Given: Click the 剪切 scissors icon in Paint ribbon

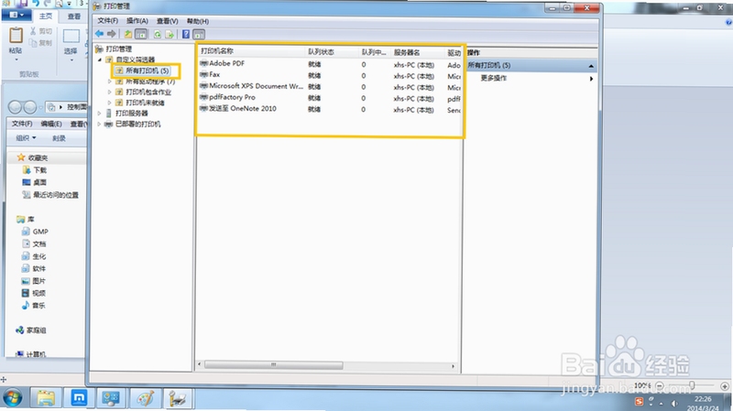Looking at the screenshot, I should [33, 31].
